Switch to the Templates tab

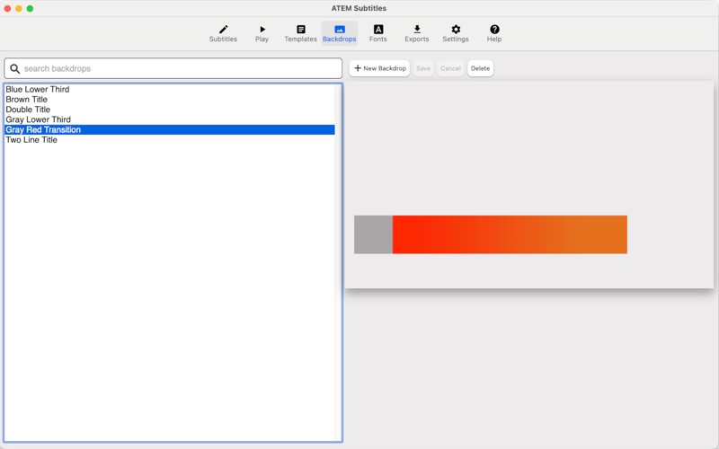pyautogui.click(x=300, y=33)
